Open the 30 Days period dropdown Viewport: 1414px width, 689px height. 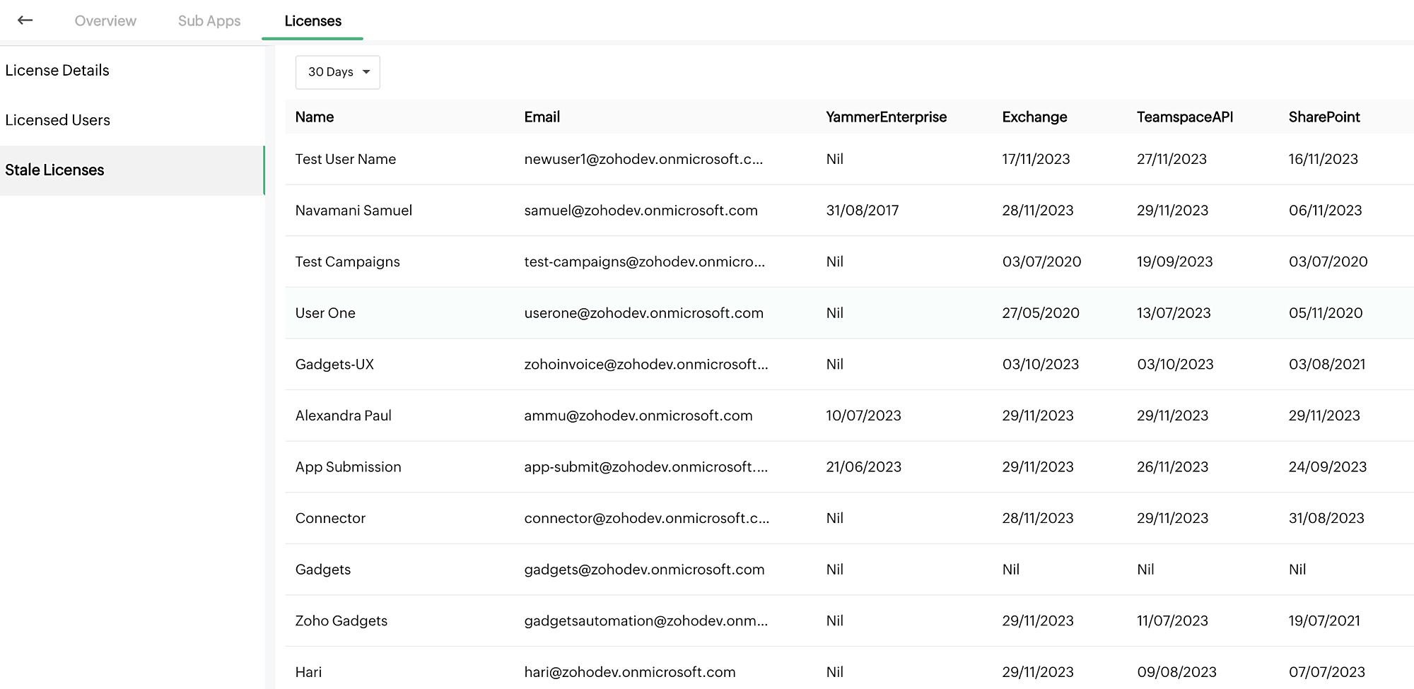click(338, 72)
